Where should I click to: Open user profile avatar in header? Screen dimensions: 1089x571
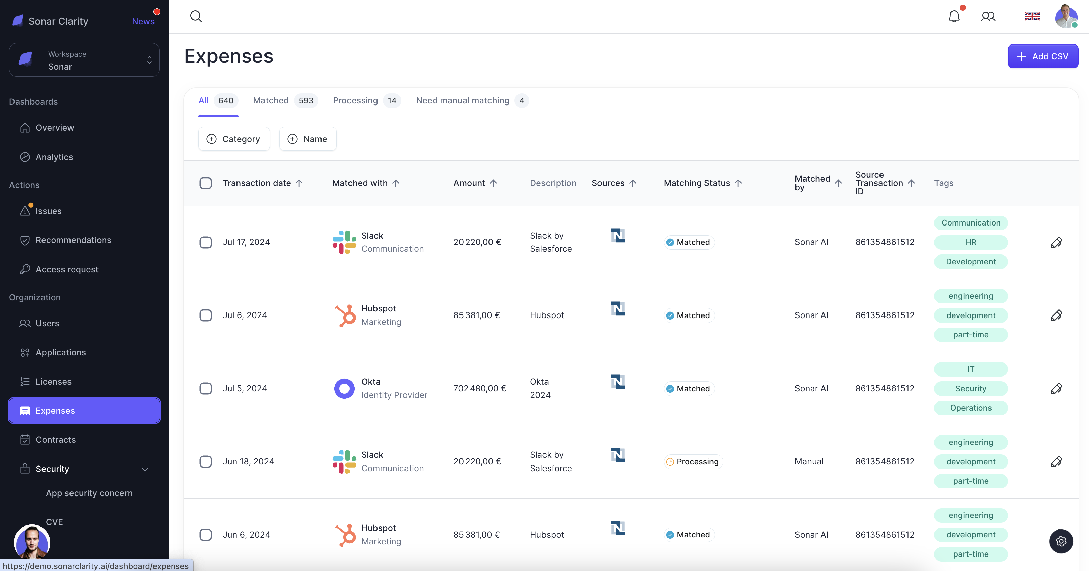coord(1066,17)
